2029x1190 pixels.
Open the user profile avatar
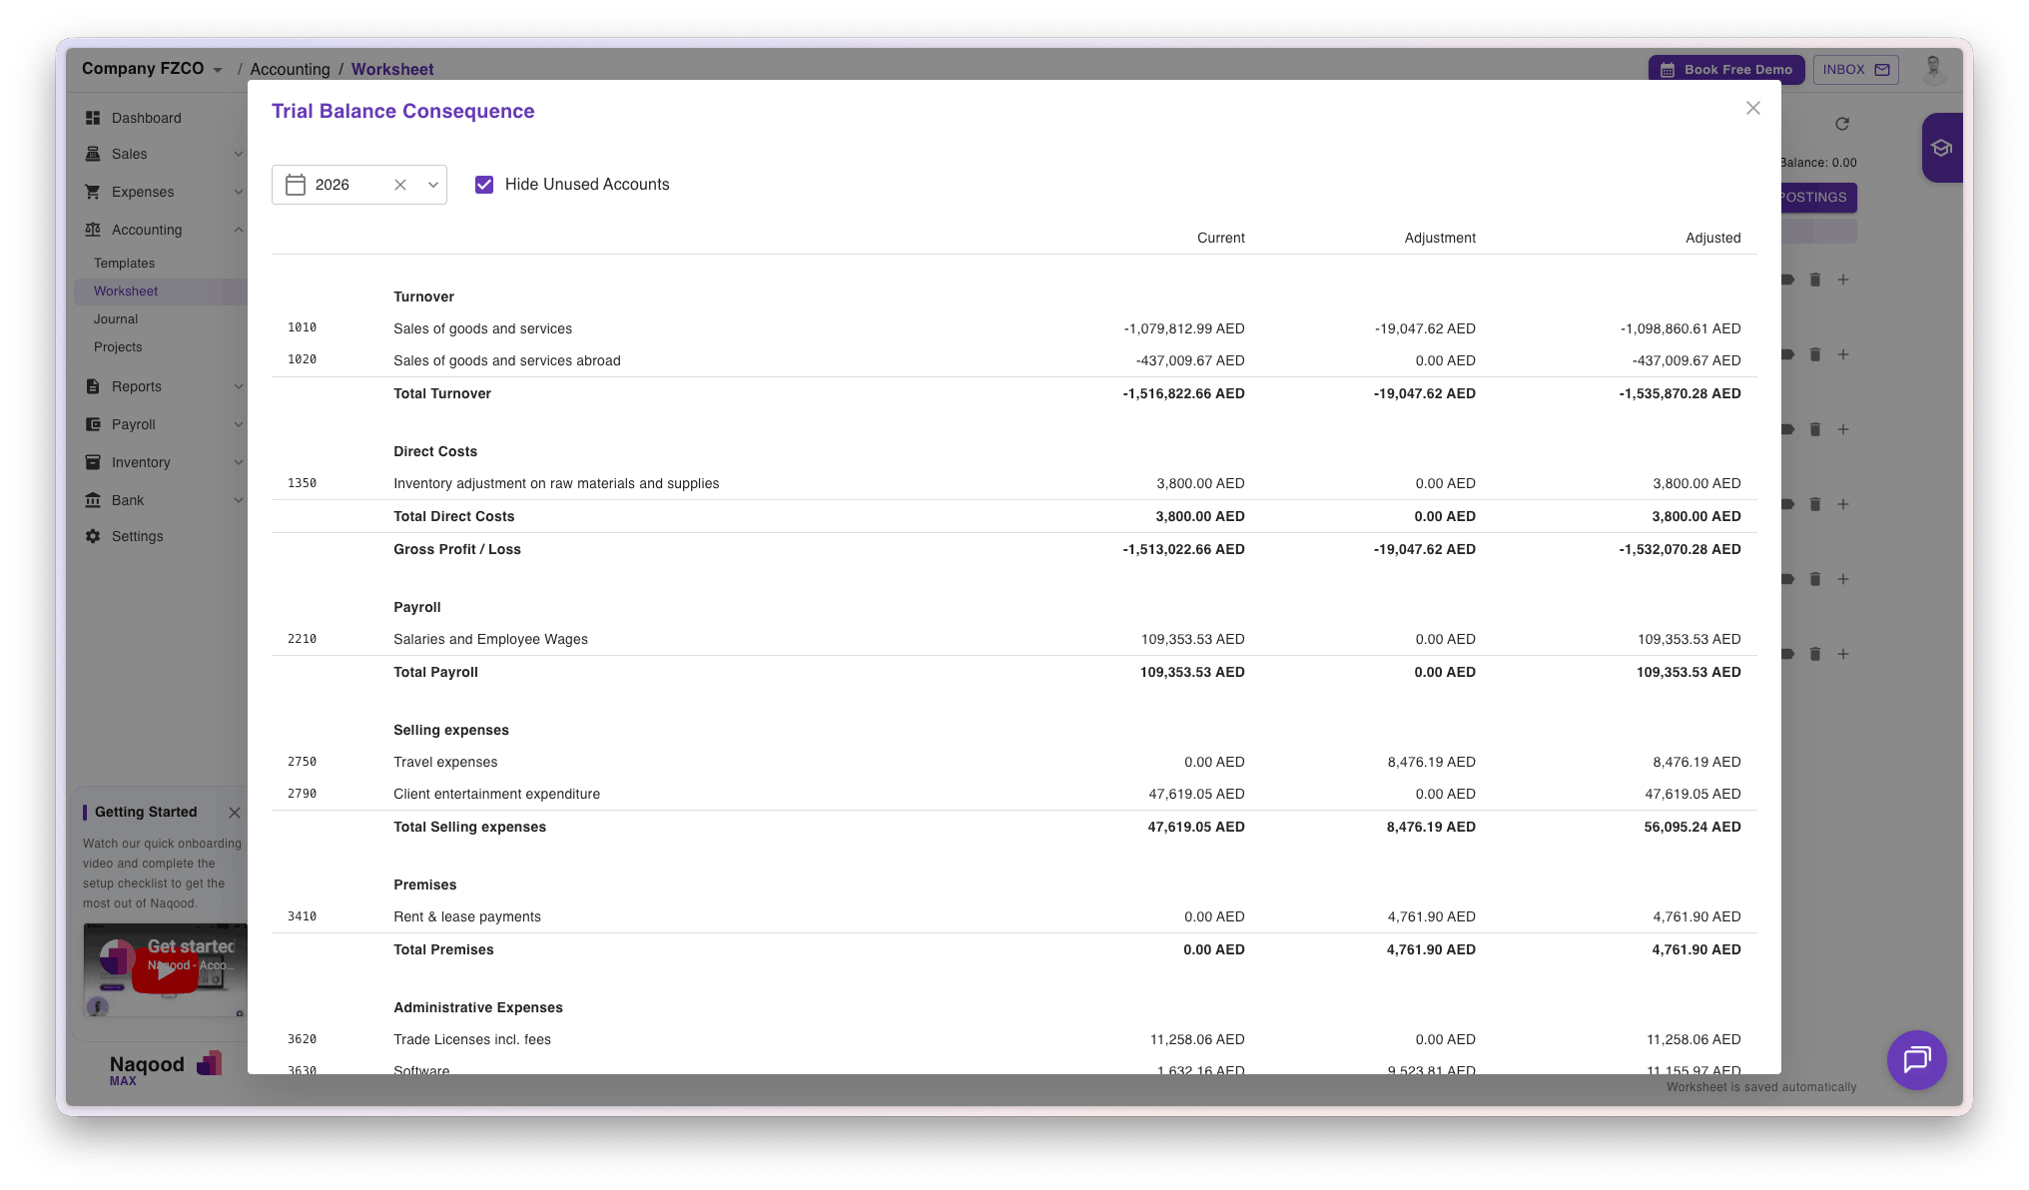click(x=1933, y=69)
